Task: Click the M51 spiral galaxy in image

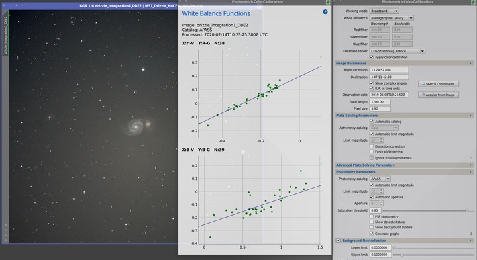Action: point(136,126)
